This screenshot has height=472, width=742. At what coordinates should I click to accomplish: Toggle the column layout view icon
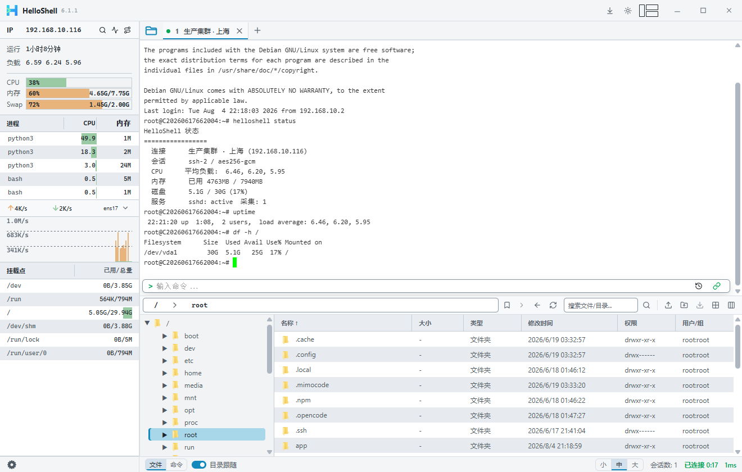pyautogui.click(x=731, y=305)
